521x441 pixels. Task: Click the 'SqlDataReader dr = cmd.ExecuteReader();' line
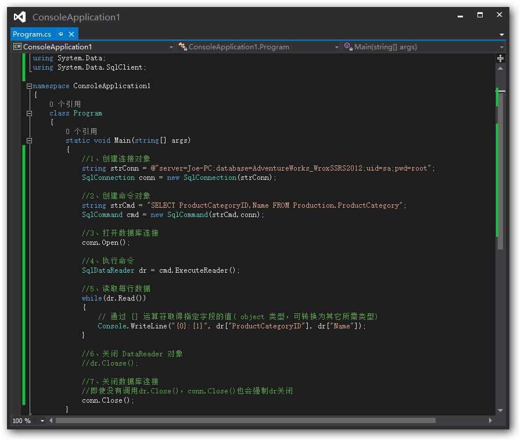point(161,270)
